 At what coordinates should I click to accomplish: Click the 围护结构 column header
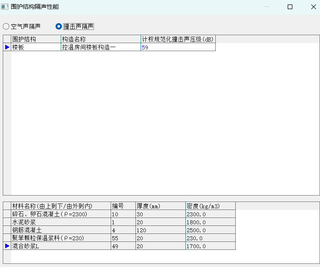click(36, 39)
